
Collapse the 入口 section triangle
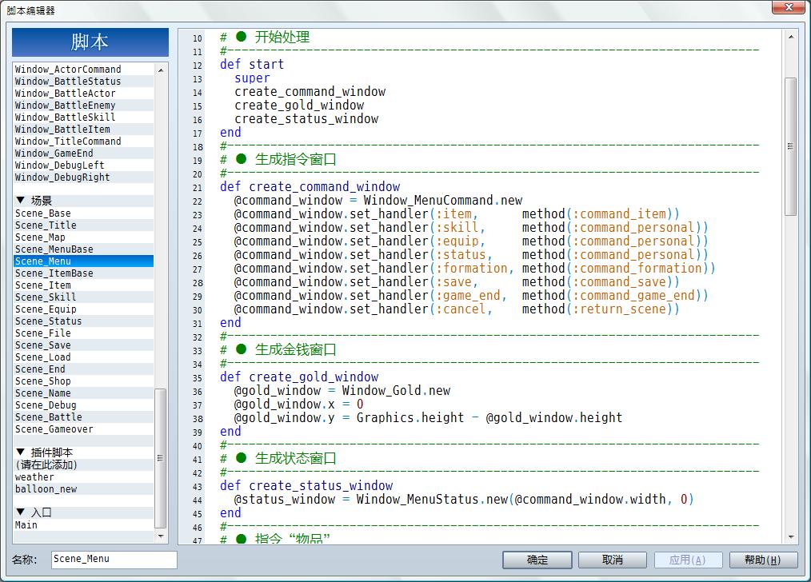(20, 512)
